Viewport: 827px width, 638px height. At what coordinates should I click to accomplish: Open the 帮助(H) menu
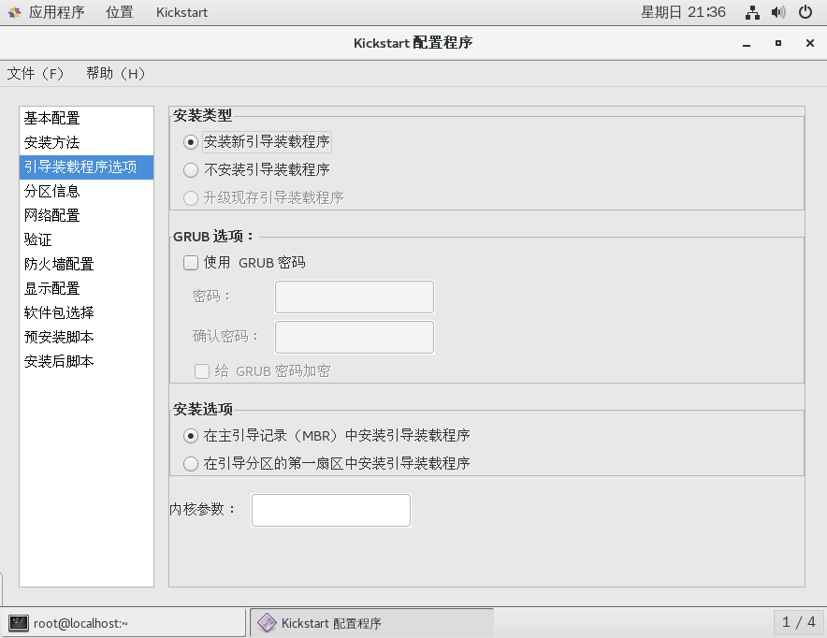coord(115,73)
